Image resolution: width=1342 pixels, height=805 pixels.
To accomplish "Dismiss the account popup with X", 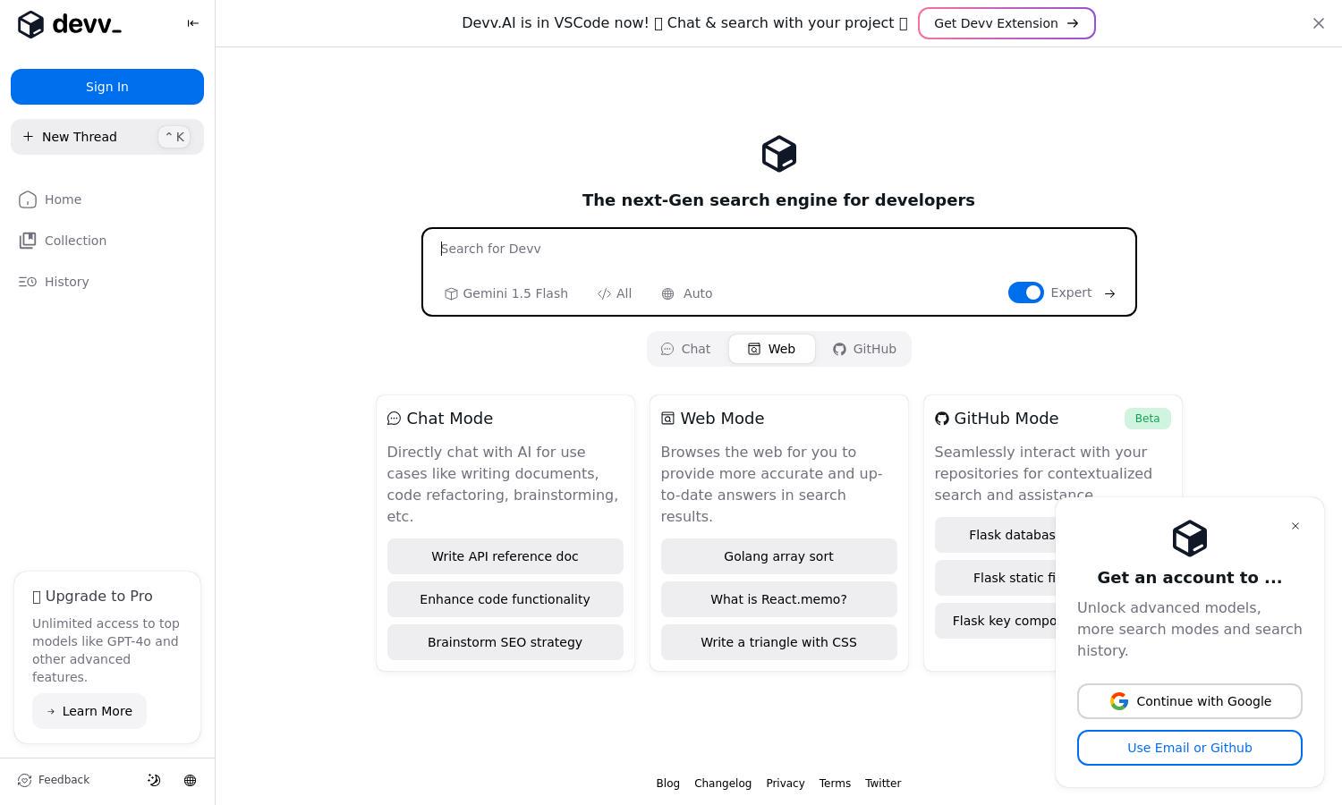I will 1295,526.
